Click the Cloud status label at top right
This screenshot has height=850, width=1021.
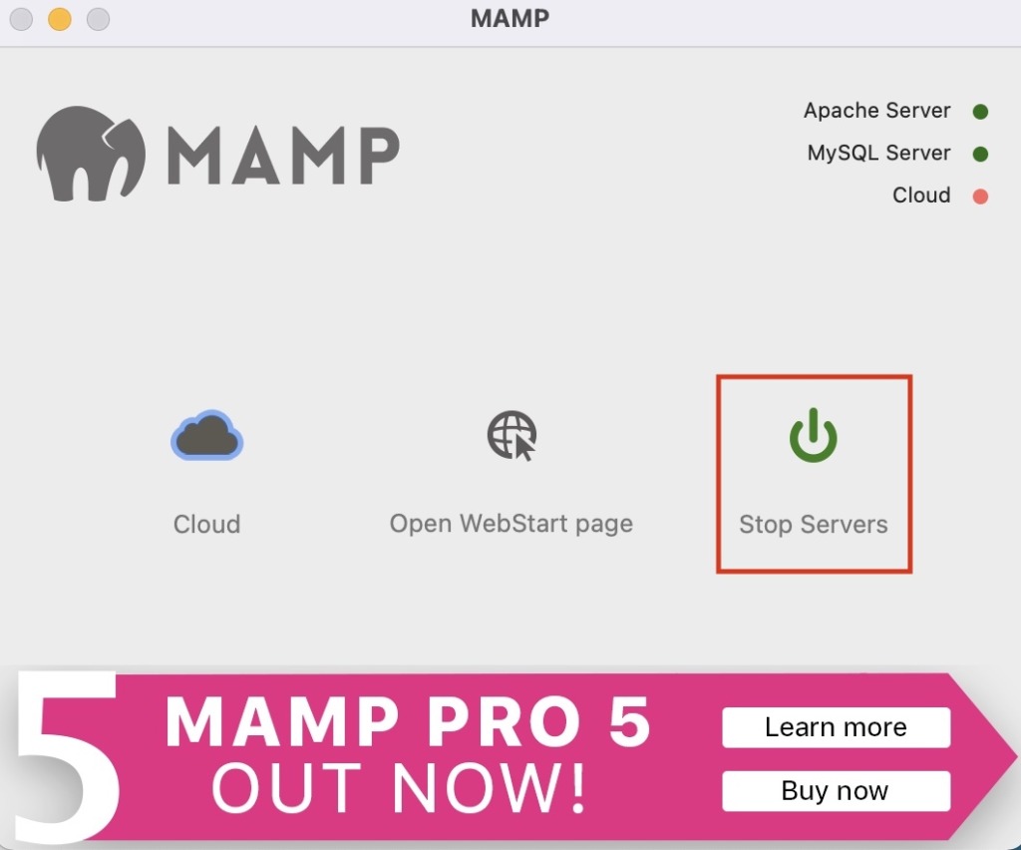(921, 195)
